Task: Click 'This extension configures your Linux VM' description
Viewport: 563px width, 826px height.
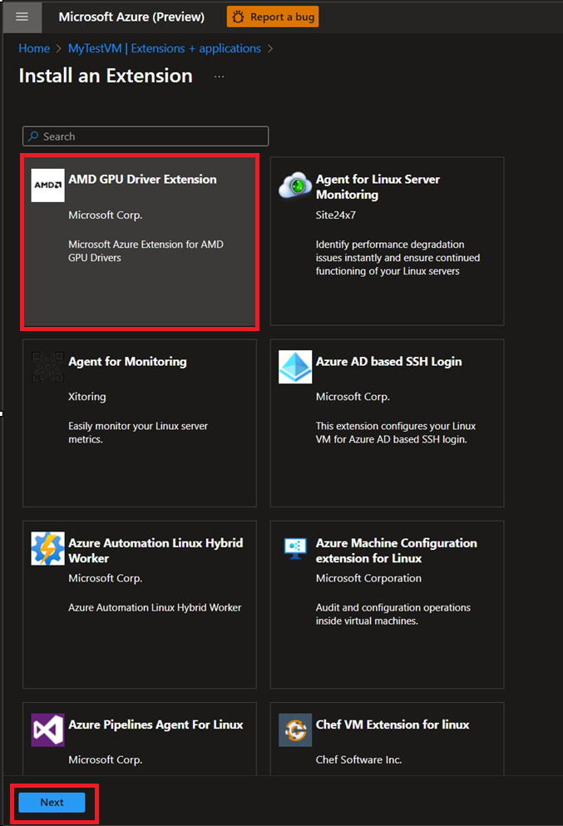Action: coord(396,433)
